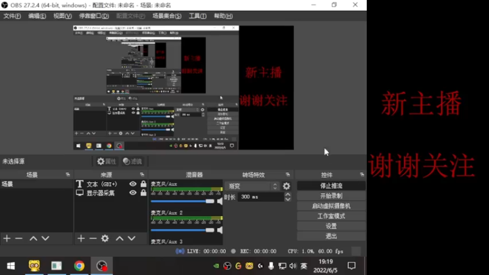Add a new scene with plus icon
489x275 pixels.
(x=7, y=238)
